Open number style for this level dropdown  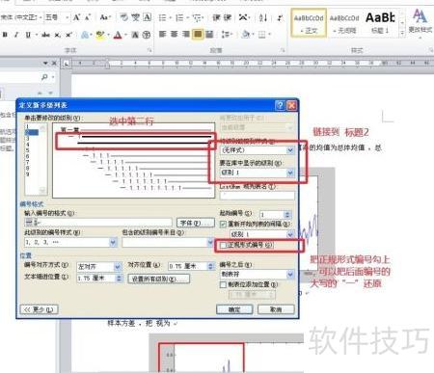113,242
